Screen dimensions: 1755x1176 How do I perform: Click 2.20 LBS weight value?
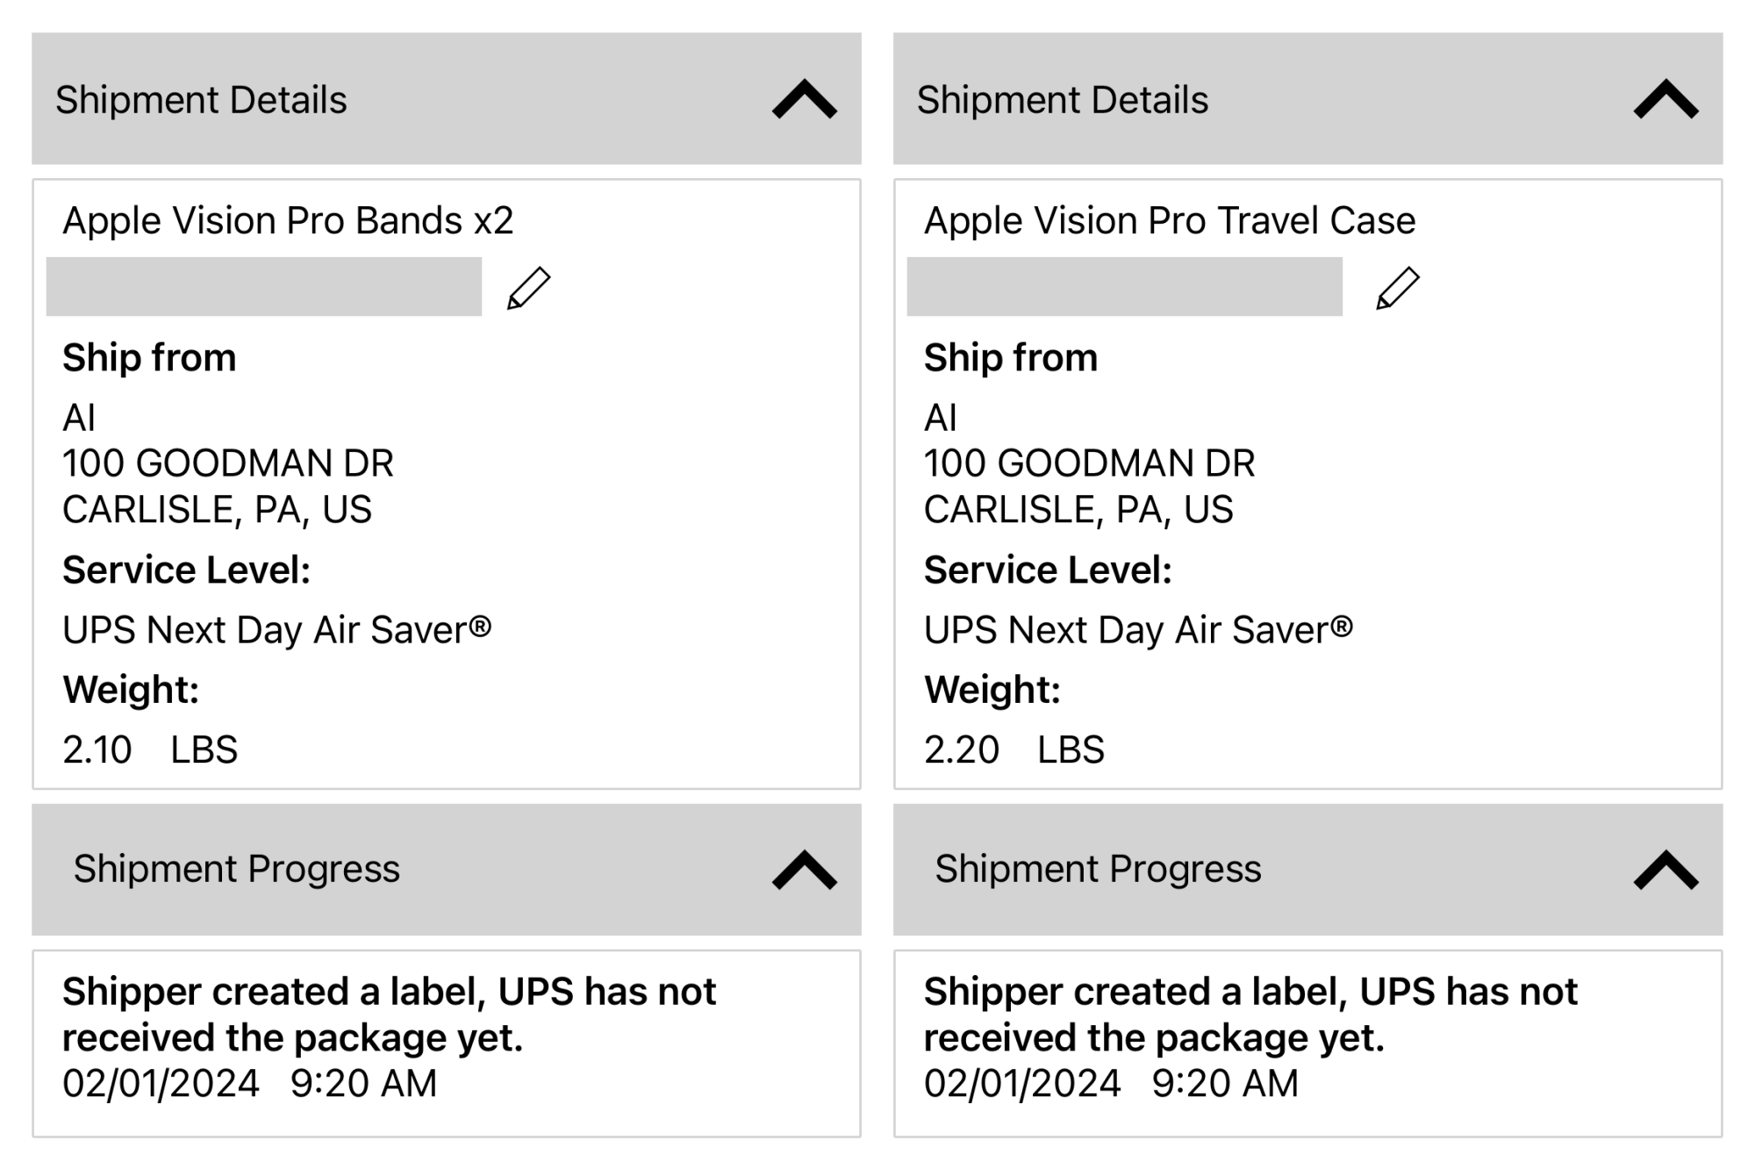pos(1014,749)
